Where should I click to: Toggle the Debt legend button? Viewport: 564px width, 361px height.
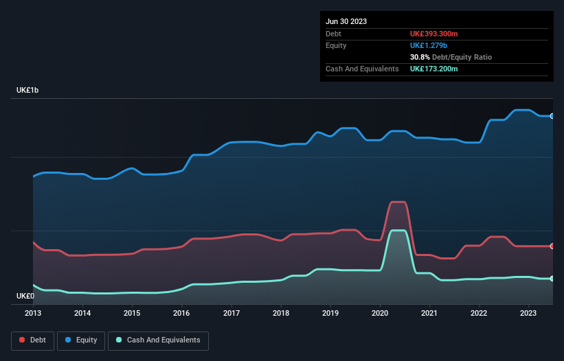click(33, 340)
